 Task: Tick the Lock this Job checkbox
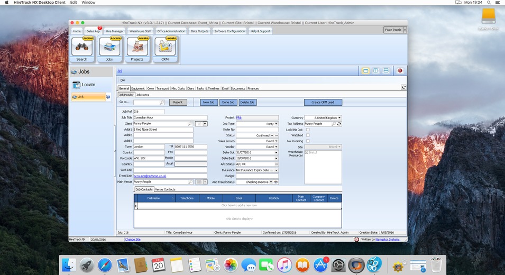click(308, 130)
